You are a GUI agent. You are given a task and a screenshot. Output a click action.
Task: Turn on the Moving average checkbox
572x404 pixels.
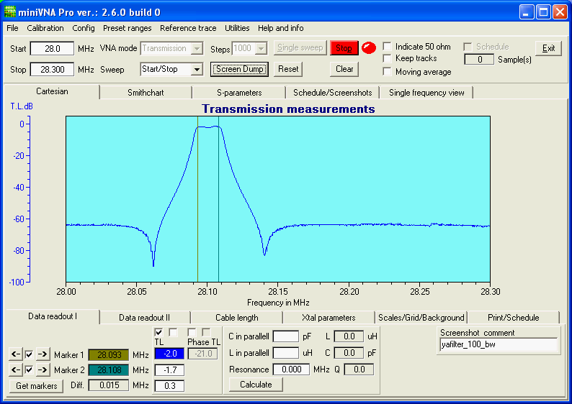(x=388, y=72)
